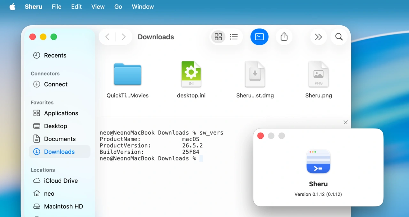Switch to list view

point(234,37)
